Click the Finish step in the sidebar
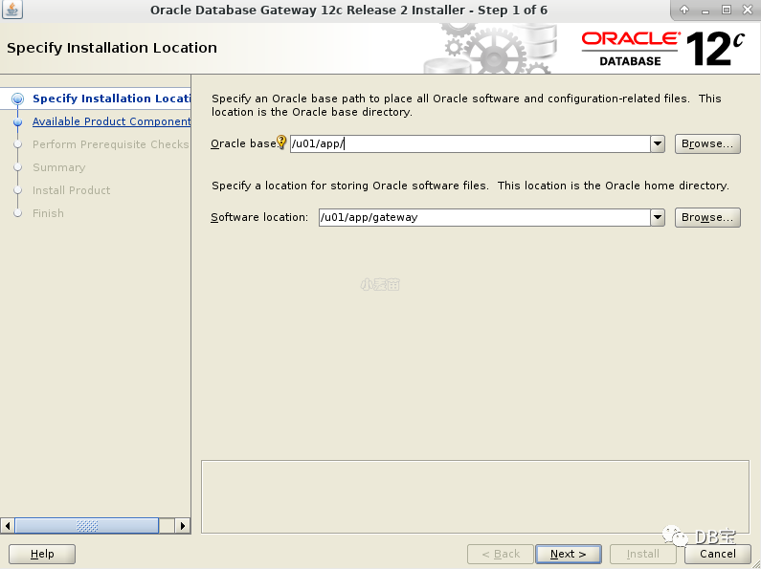This screenshot has height=569, width=761. [48, 213]
